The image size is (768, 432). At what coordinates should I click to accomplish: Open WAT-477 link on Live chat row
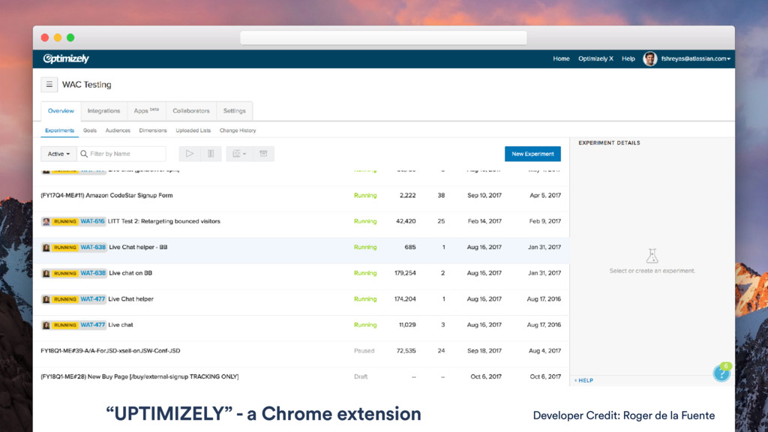[92, 325]
